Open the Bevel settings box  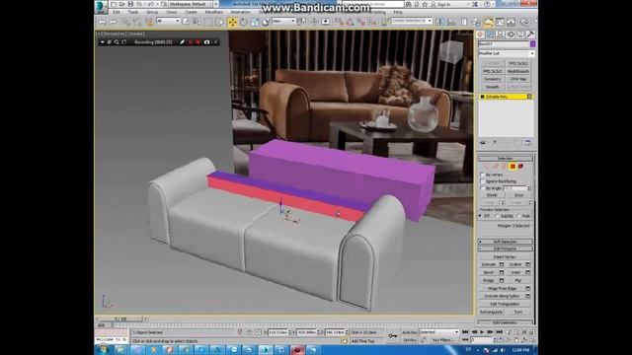coord(502,272)
